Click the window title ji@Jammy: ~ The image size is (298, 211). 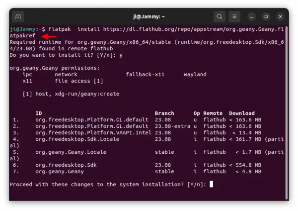click(x=149, y=17)
